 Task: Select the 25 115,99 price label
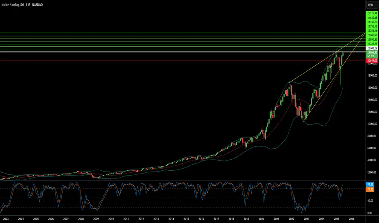[x=372, y=13]
